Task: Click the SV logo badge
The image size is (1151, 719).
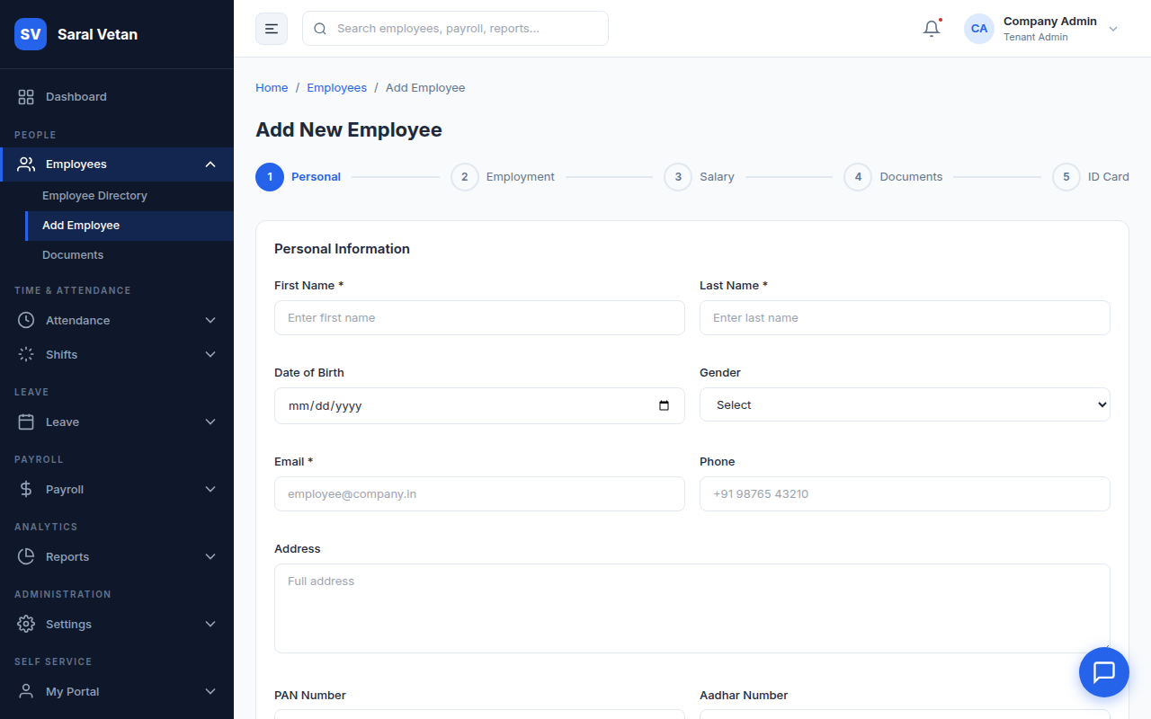Action: (x=31, y=34)
